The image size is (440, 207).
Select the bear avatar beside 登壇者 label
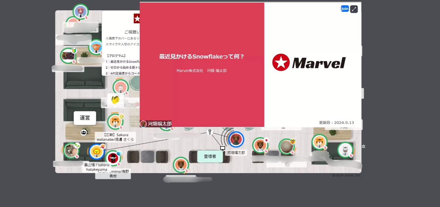point(181,165)
